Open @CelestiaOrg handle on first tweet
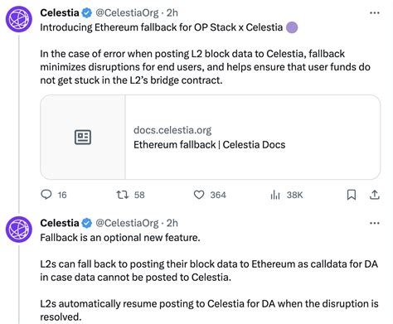Screen dimensions: 393x324 click(x=127, y=13)
